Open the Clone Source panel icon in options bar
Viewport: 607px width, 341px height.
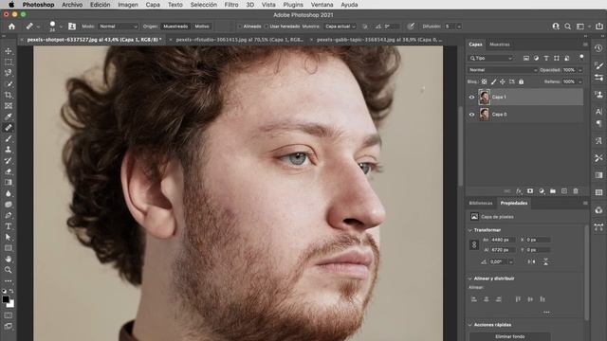[72, 27]
